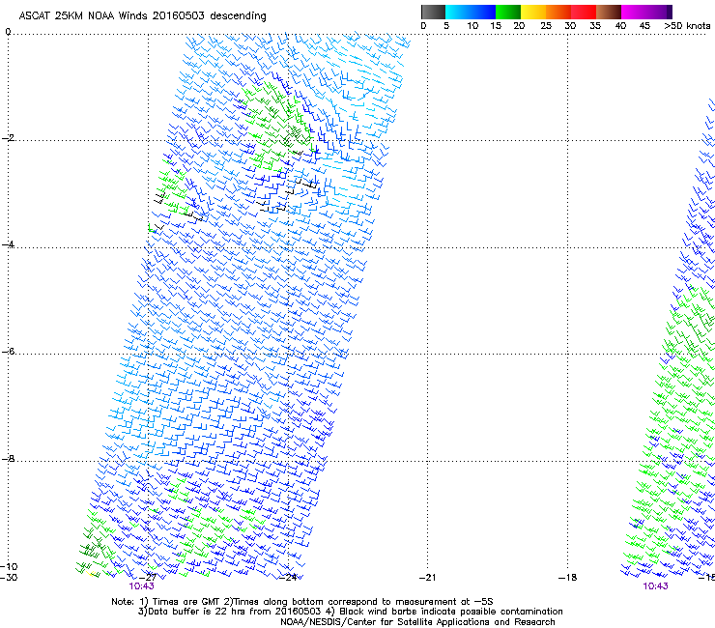715x628 pixels.
Task: Select the green 15-20 knots color segment
Action: tap(508, 12)
